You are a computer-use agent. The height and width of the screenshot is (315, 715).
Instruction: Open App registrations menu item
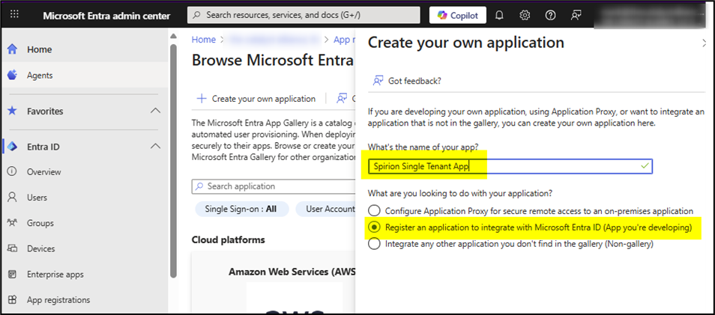[x=58, y=300]
